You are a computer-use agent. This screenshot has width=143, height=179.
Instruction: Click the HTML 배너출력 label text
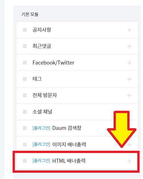tap(69, 161)
